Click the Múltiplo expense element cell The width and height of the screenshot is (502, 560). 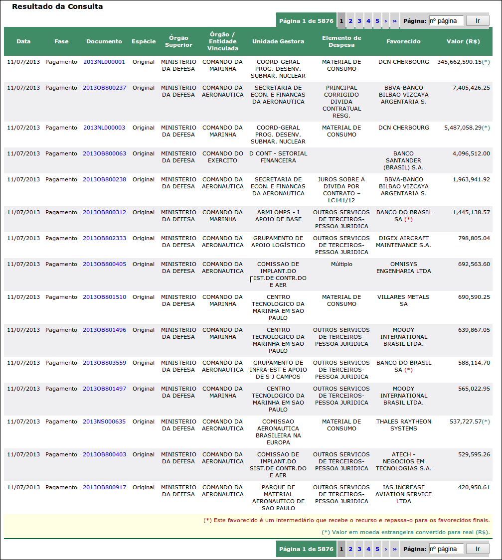(341, 264)
